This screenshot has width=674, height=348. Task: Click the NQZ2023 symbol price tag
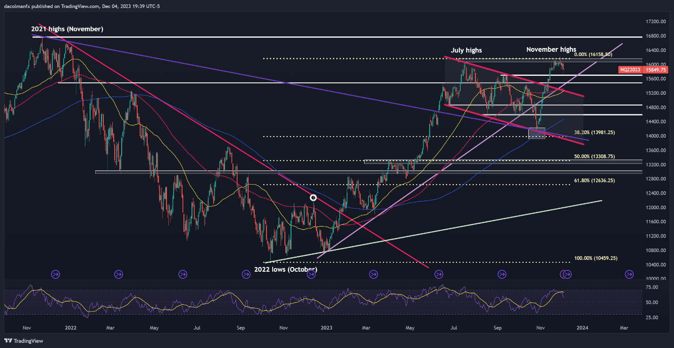click(x=630, y=70)
